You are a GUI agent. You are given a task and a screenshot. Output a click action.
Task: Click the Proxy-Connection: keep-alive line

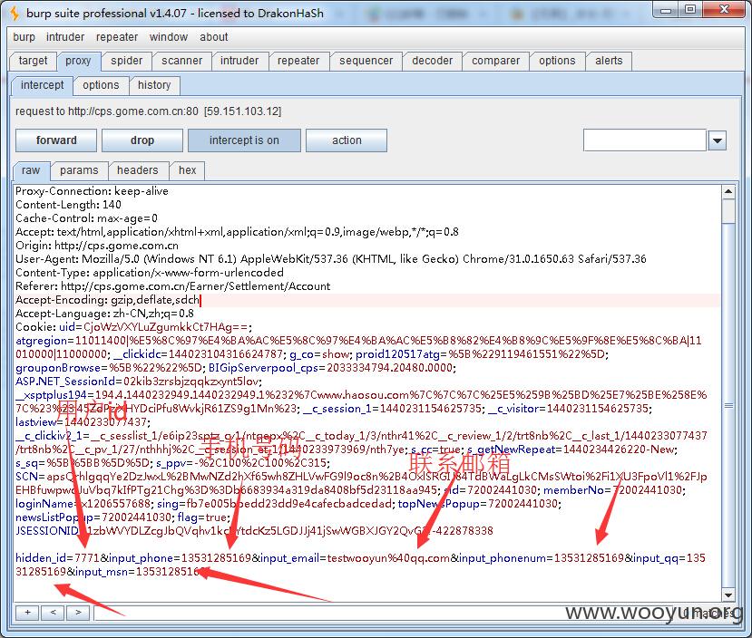click(x=92, y=191)
